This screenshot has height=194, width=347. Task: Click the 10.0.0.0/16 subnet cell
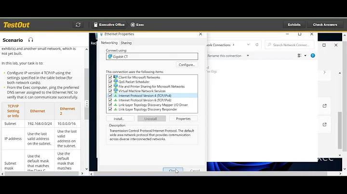point(67,123)
